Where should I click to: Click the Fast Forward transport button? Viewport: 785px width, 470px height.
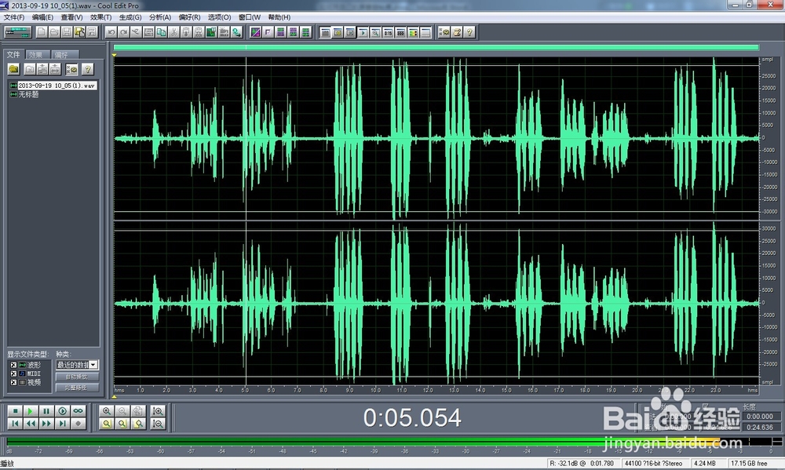(46, 424)
